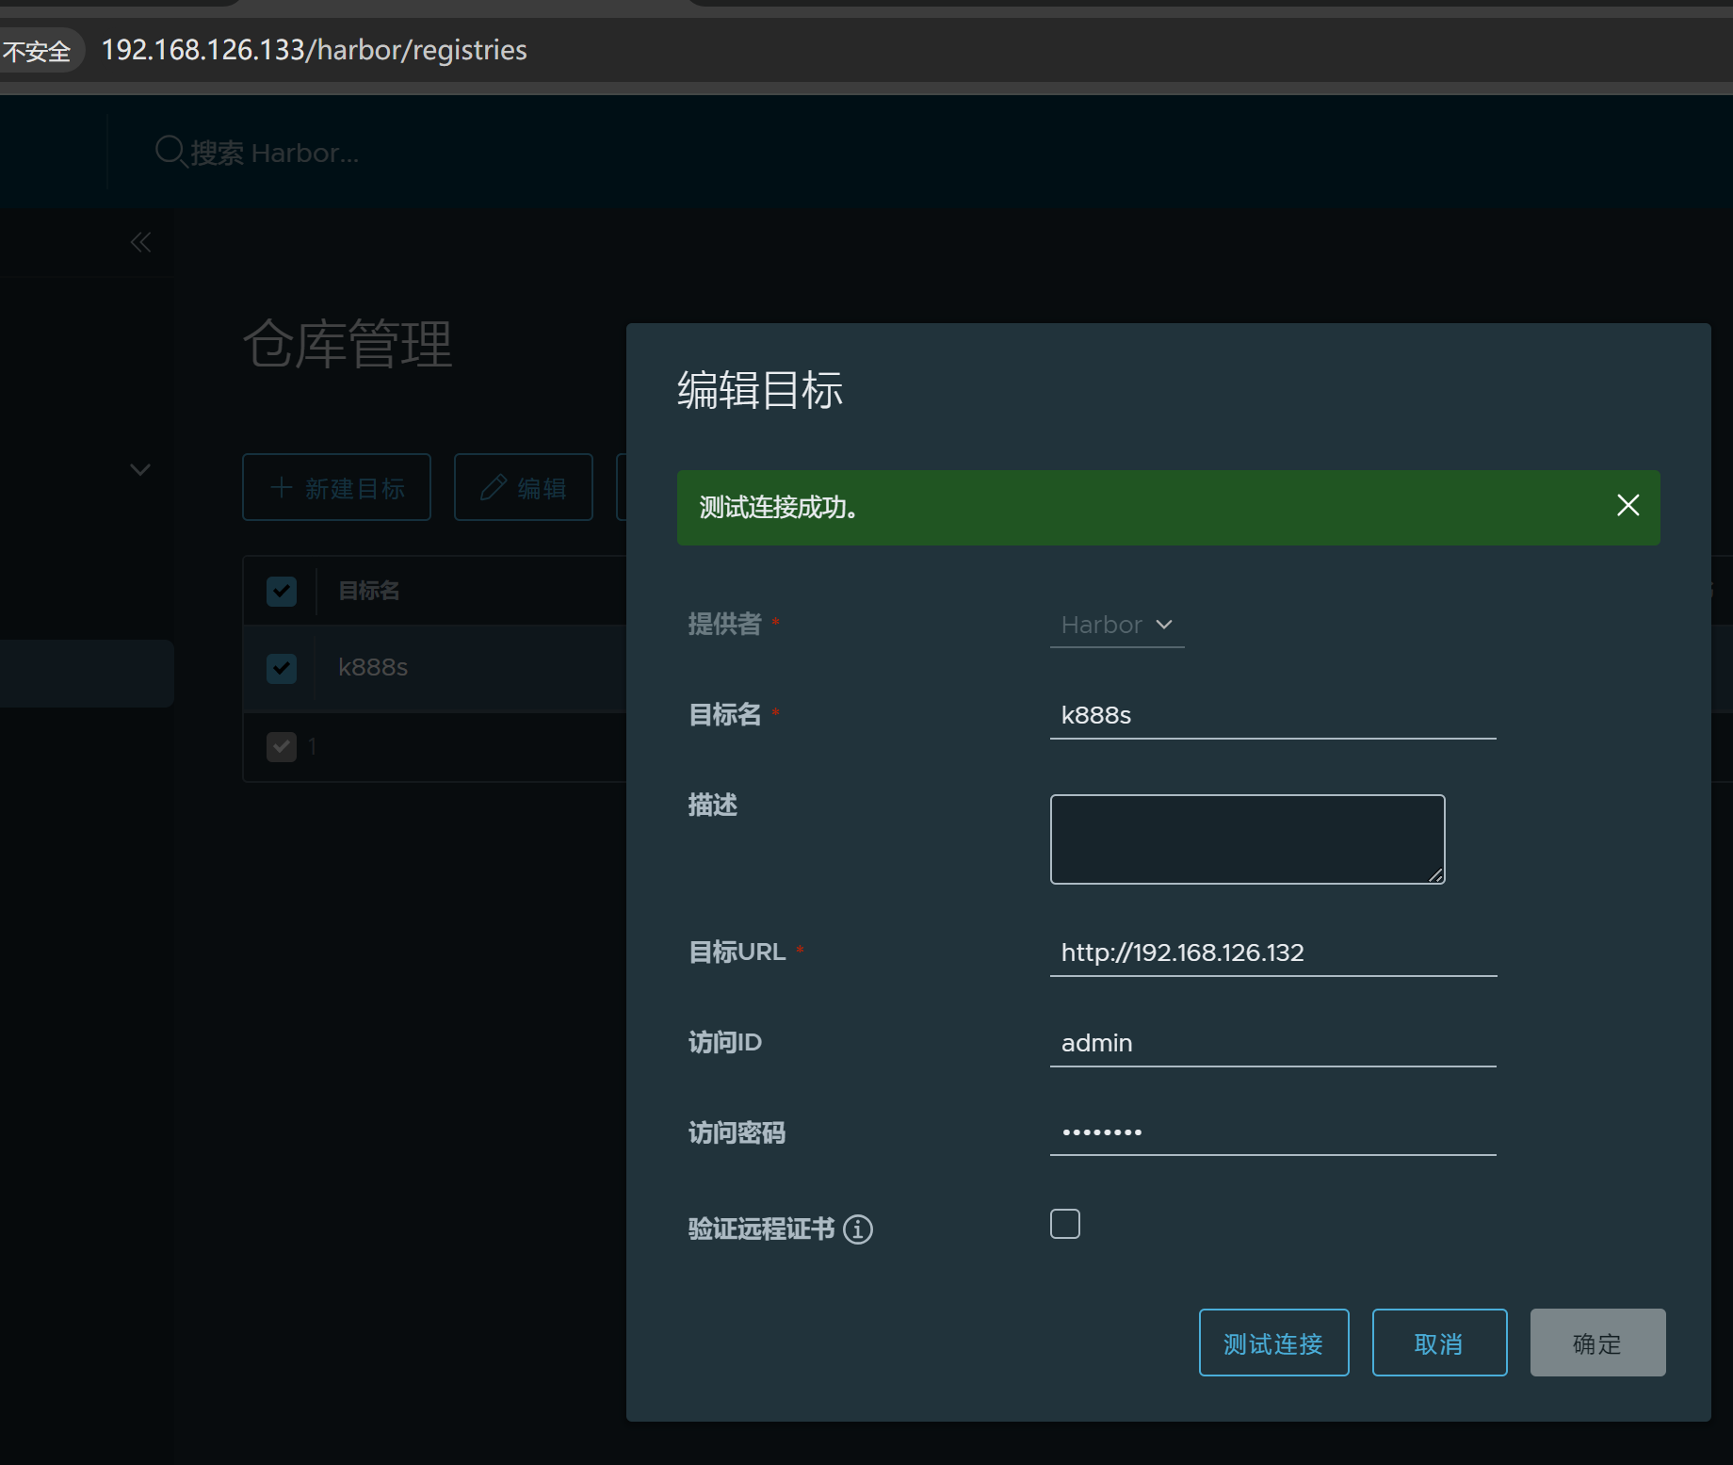Click the 目标名 column header
The width and height of the screenshot is (1733, 1465).
pyautogui.click(x=369, y=591)
